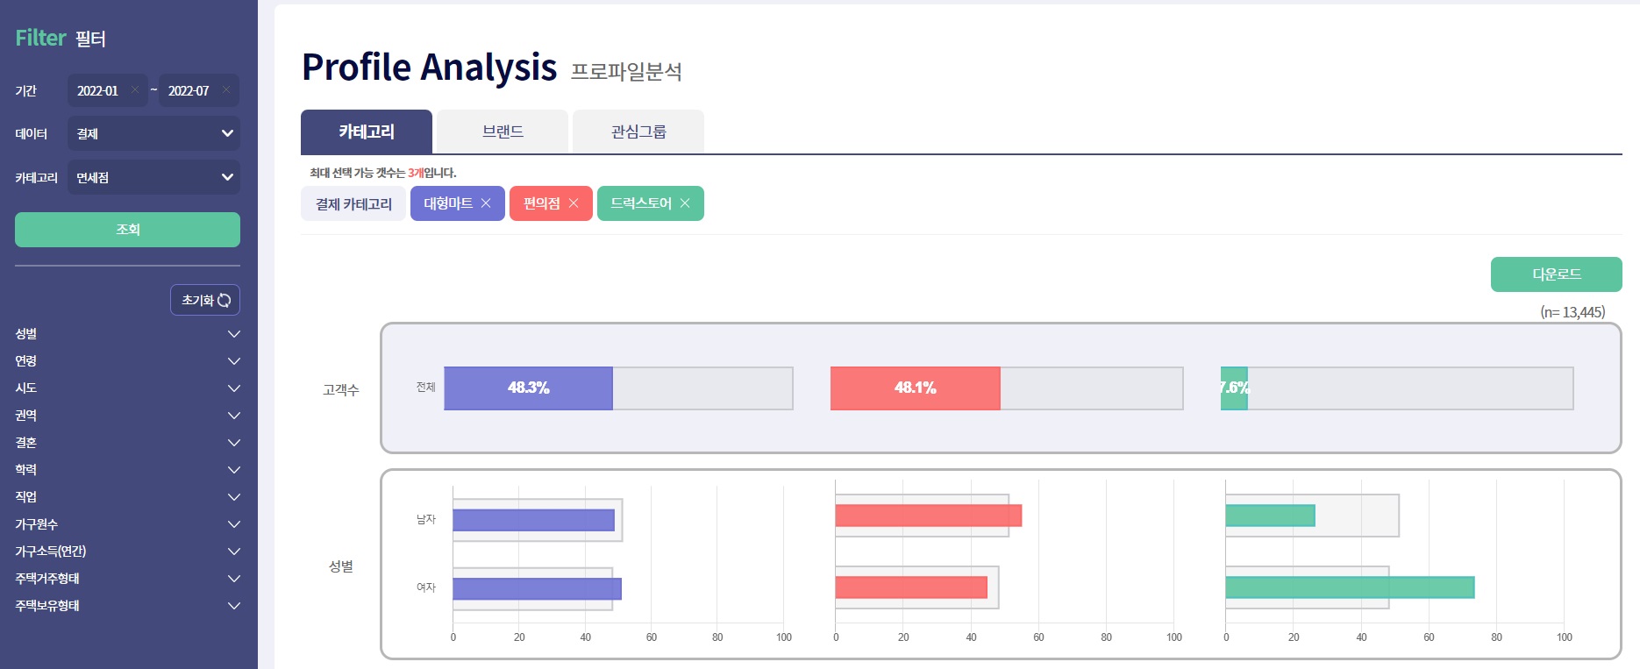
Task: Expand the 주택보유형태 filter section
Action: (127, 606)
